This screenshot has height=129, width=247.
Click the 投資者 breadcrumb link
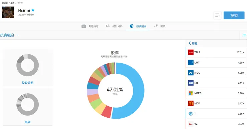5,3
